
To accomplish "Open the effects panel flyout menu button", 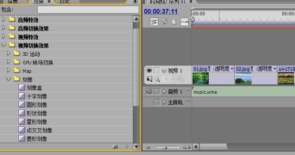I will [135, 2].
